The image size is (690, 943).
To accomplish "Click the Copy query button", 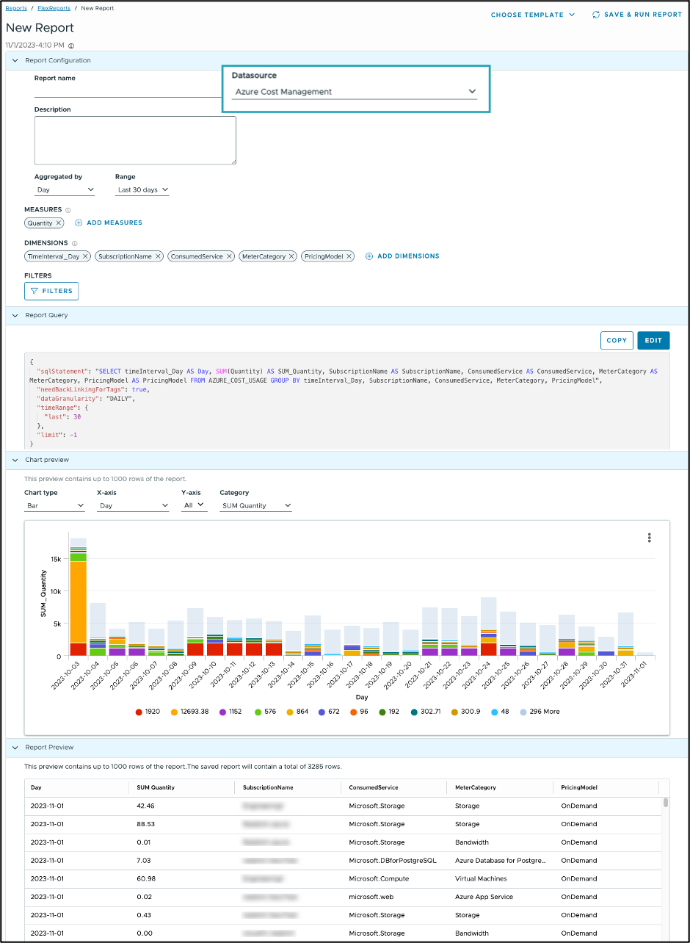I will pyautogui.click(x=617, y=340).
